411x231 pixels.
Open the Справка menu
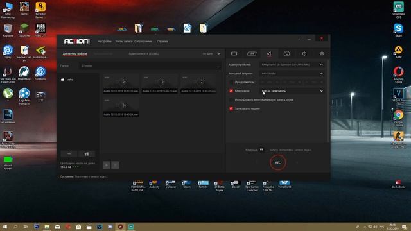162,41
